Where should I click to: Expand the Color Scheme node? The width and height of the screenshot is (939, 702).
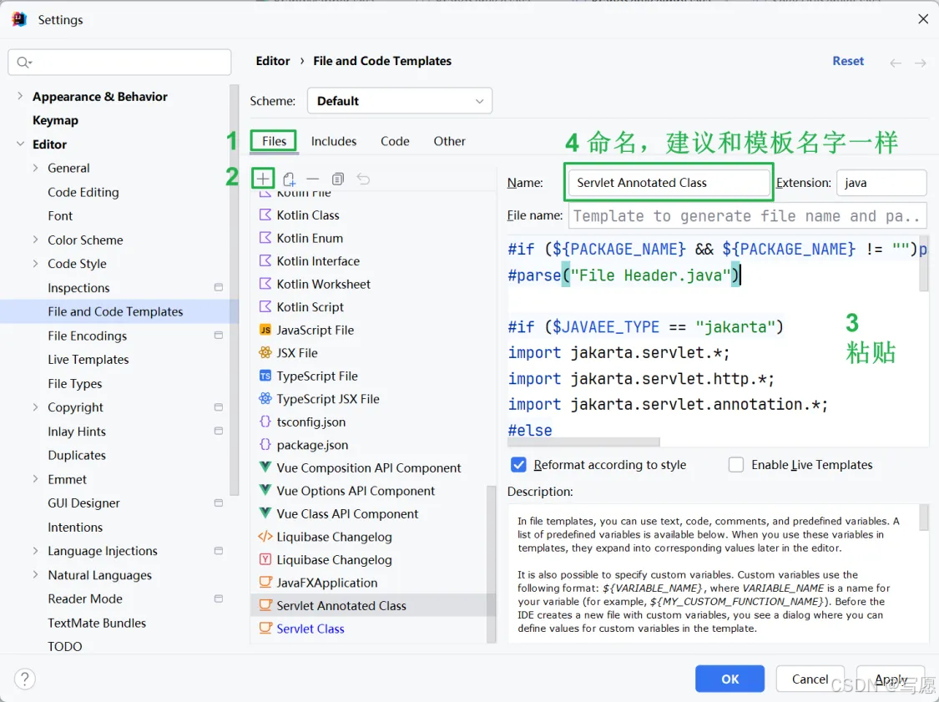click(35, 240)
